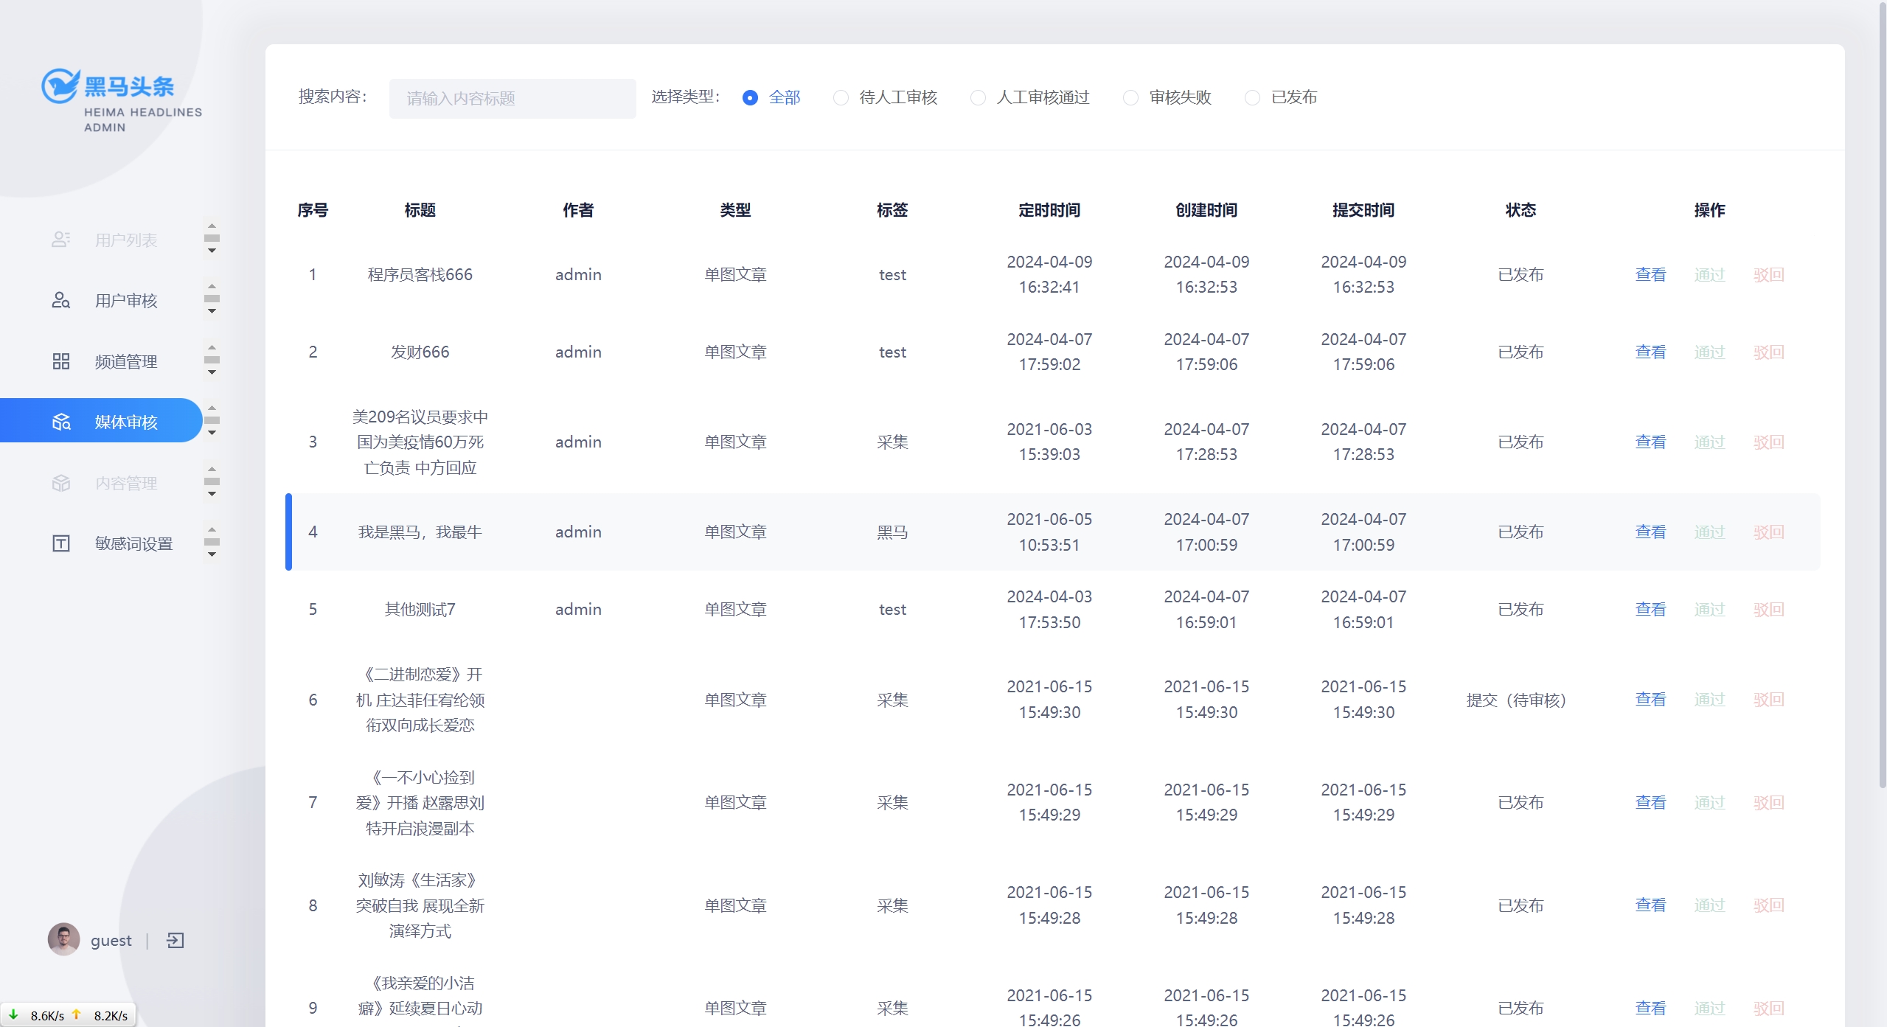This screenshot has width=1887, height=1027.
Task: Click the down arrow beside 频道管理
Action: (x=212, y=372)
